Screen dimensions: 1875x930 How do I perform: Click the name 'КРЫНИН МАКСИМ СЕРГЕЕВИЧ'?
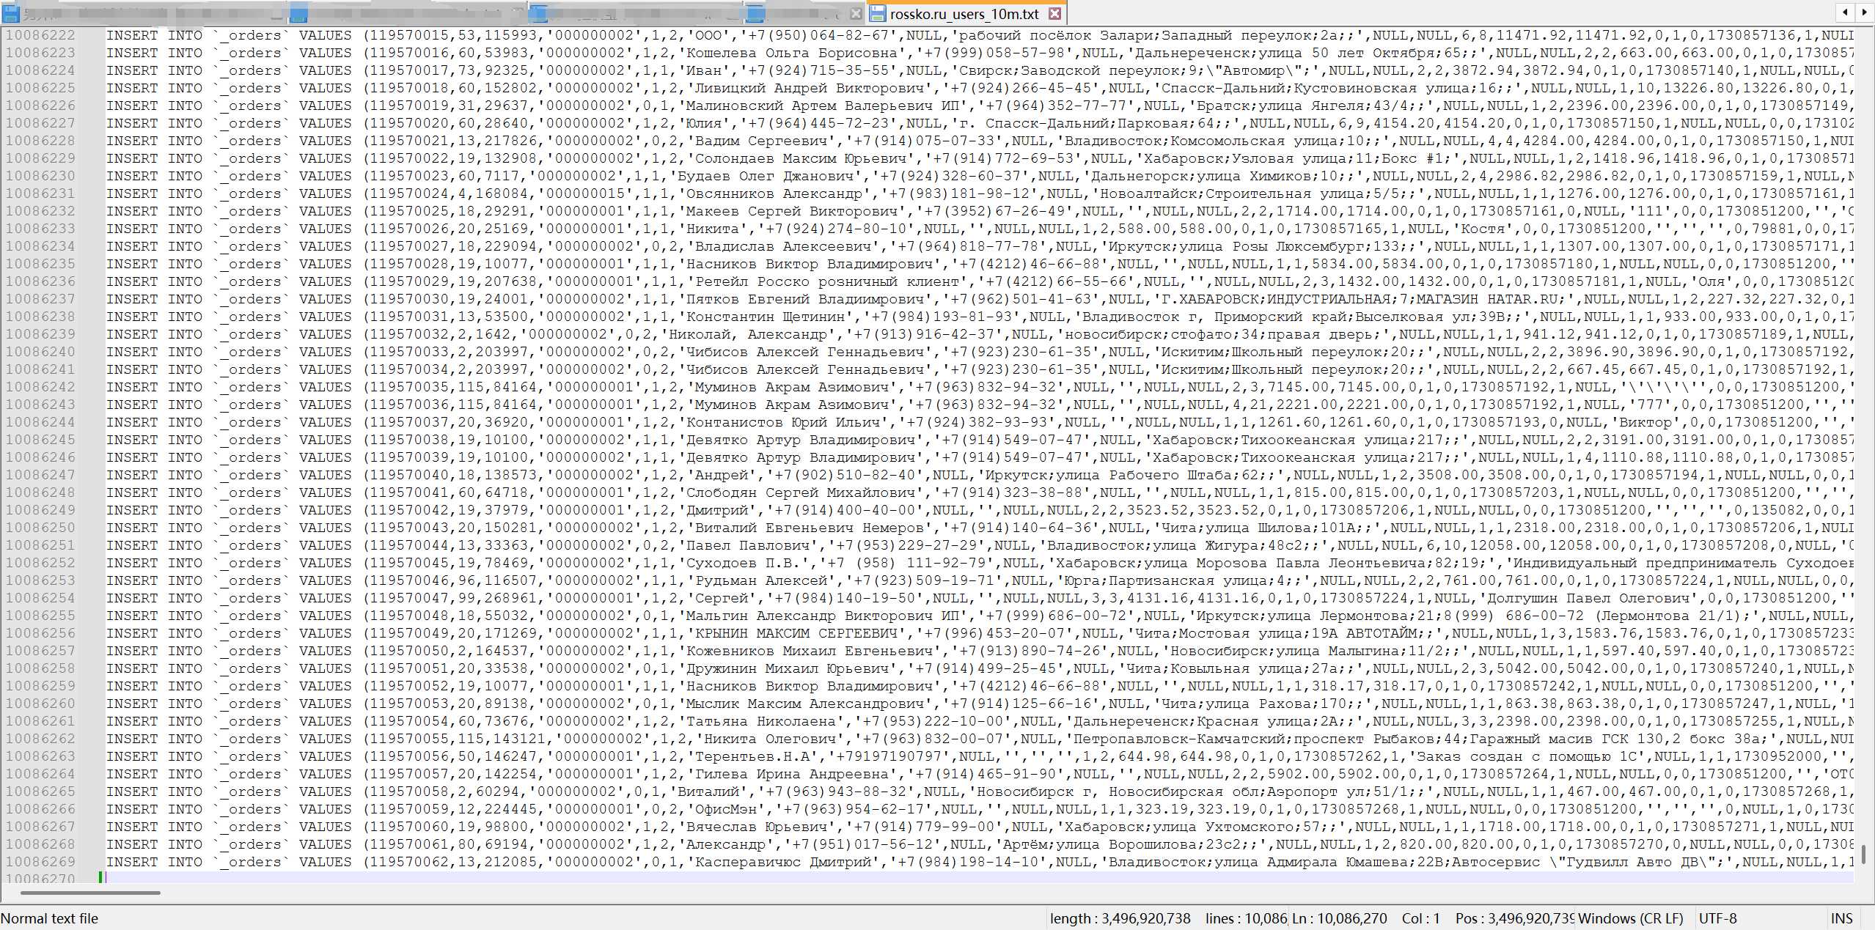click(796, 633)
